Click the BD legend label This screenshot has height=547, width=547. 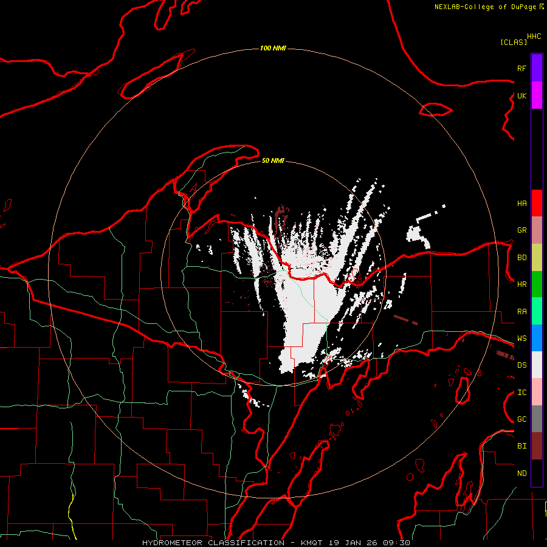point(521,258)
